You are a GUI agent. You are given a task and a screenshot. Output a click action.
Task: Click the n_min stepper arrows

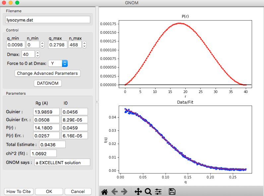click(x=42, y=45)
